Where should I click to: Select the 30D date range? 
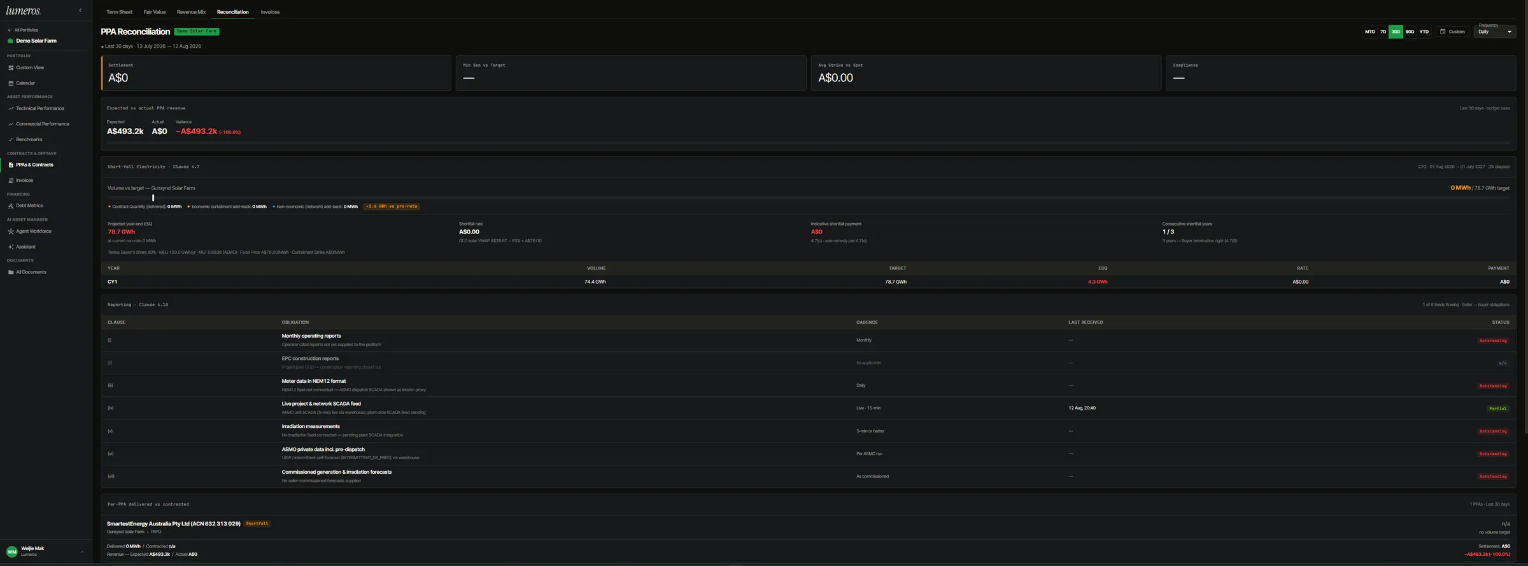[1396, 32]
